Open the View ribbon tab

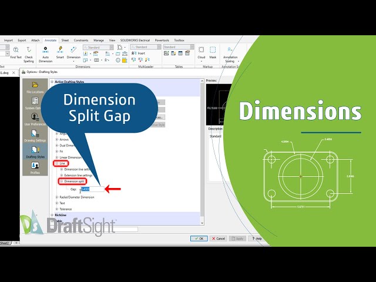(x=112, y=41)
